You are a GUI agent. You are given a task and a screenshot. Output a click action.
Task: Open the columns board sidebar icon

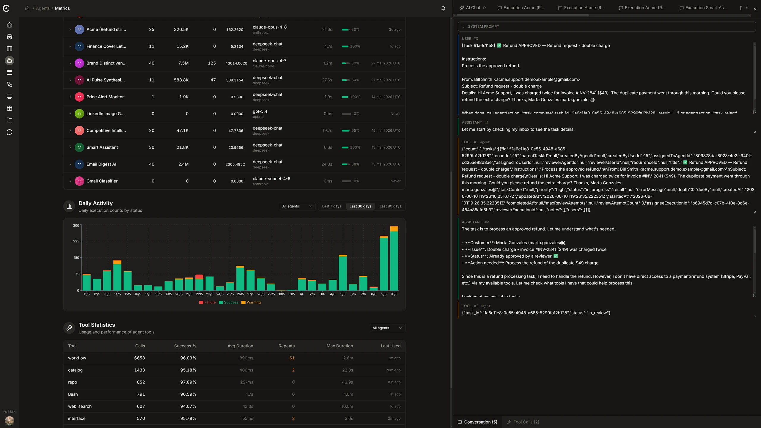click(x=10, y=49)
